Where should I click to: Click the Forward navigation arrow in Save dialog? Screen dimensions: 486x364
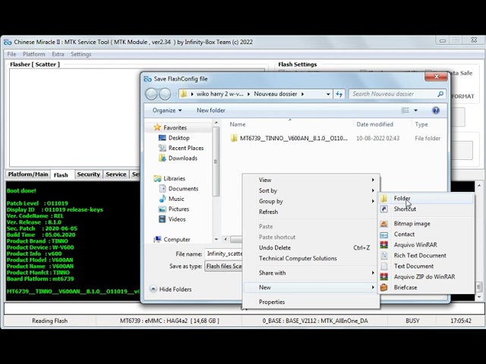tap(165, 94)
